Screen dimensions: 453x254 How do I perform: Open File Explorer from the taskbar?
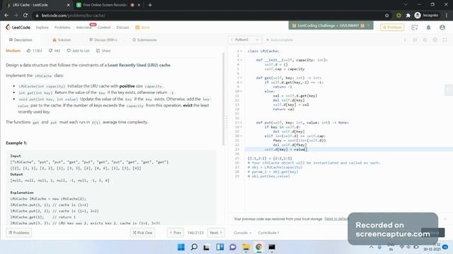[x=246, y=247]
